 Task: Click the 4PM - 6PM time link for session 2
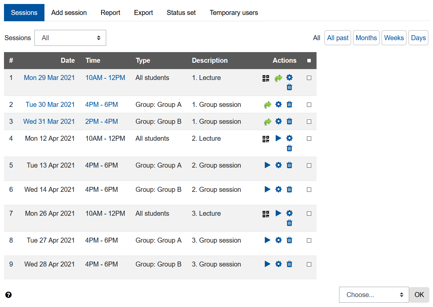[102, 105]
